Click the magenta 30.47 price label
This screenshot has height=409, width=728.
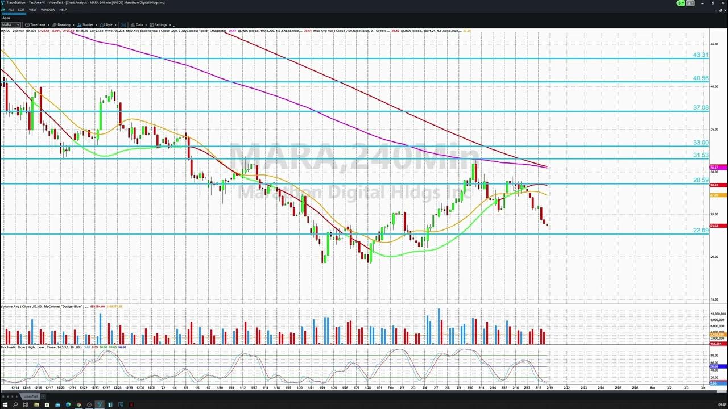click(x=714, y=168)
